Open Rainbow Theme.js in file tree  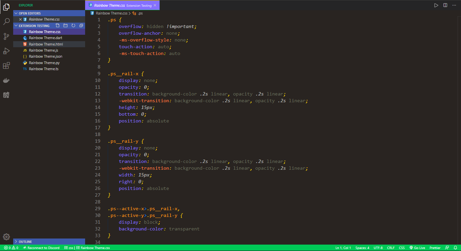point(49,50)
